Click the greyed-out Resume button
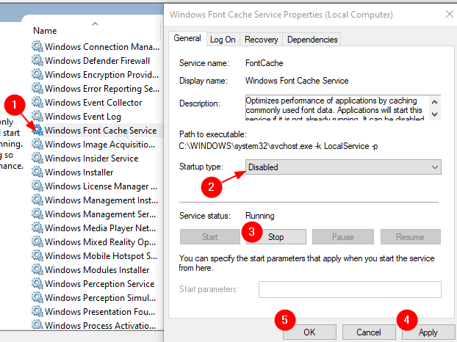Image resolution: width=457 pixels, height=342 pixels. coord(410,236)
